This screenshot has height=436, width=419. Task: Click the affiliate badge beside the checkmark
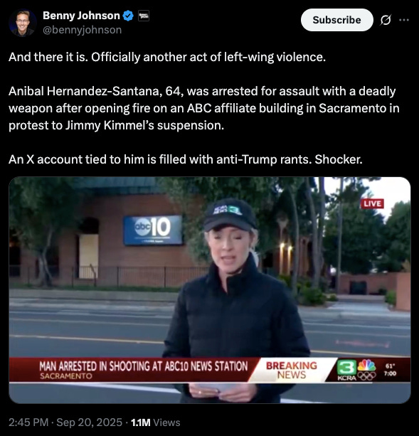144,16
